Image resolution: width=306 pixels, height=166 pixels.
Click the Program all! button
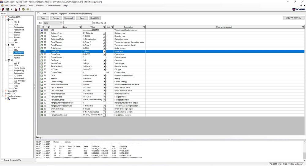pos(69,18)
